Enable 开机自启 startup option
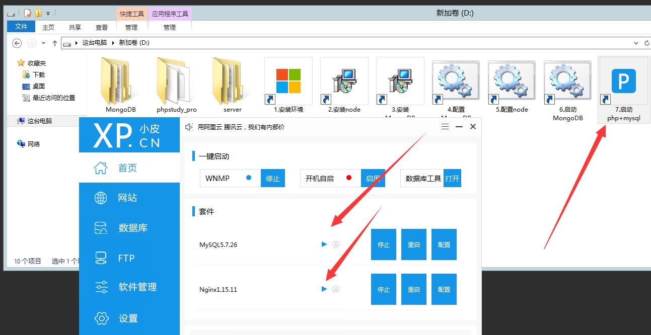651x335 pixels. click(x=373, y=179)
